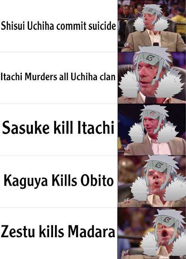The width and height of the screenshot is (186, 259).
Task: Open the second wide-eyed reaction panel
Action: coord(152,78)
